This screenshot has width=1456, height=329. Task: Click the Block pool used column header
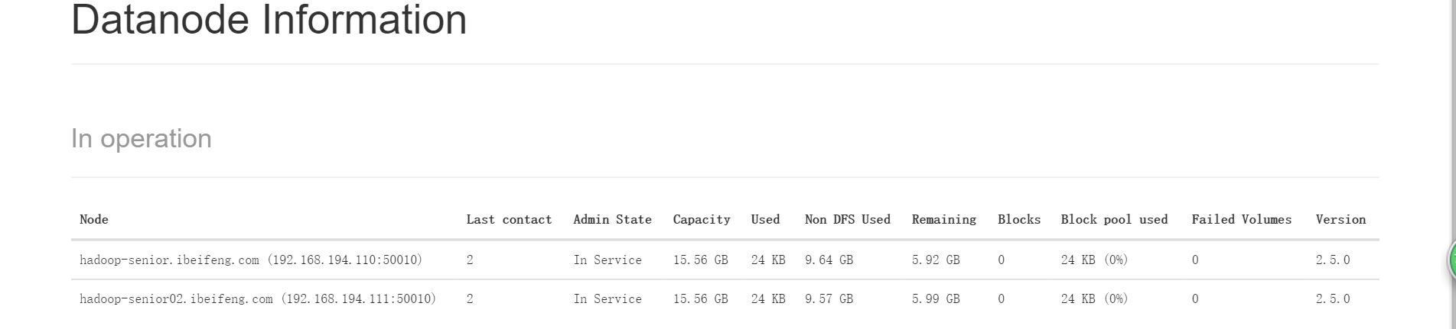1114,220
